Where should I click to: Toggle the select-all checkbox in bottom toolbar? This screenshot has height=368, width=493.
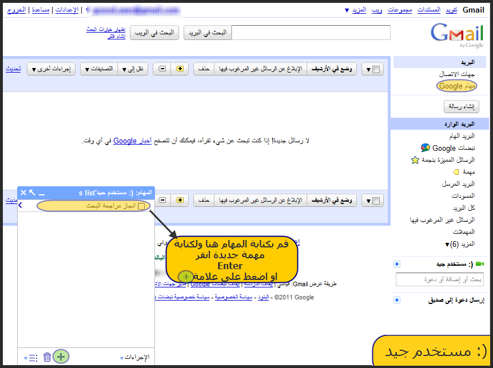[376, 201]
